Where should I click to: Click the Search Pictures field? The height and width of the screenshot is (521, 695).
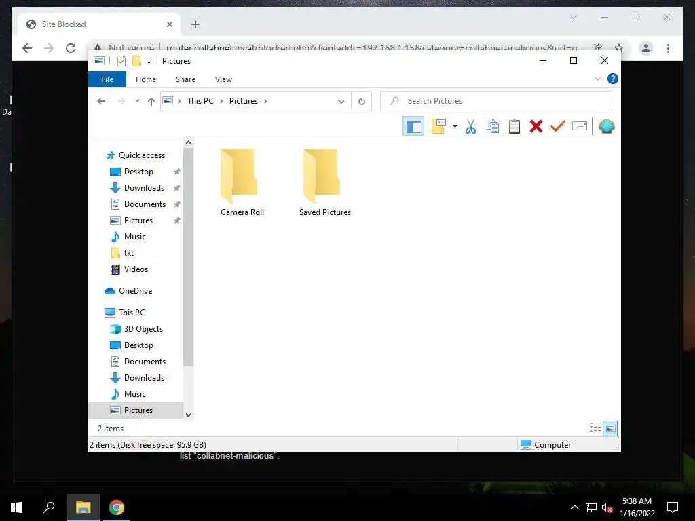point(496,101)
